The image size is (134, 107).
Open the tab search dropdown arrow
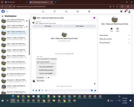[2, 2]
